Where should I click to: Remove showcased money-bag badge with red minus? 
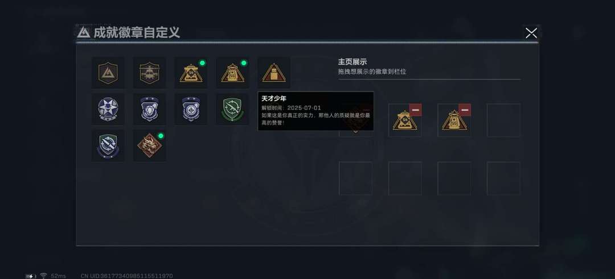(465, 110)
